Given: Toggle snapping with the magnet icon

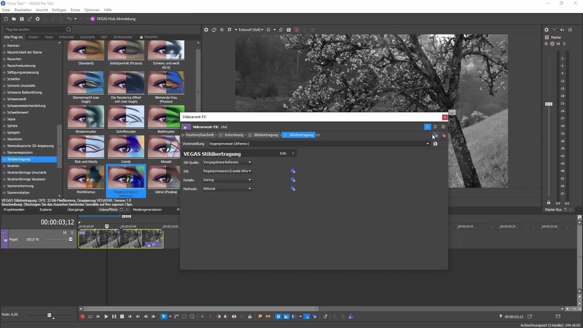Looking at the screenshot, I should pyautogui.click(x=278, y=316).
